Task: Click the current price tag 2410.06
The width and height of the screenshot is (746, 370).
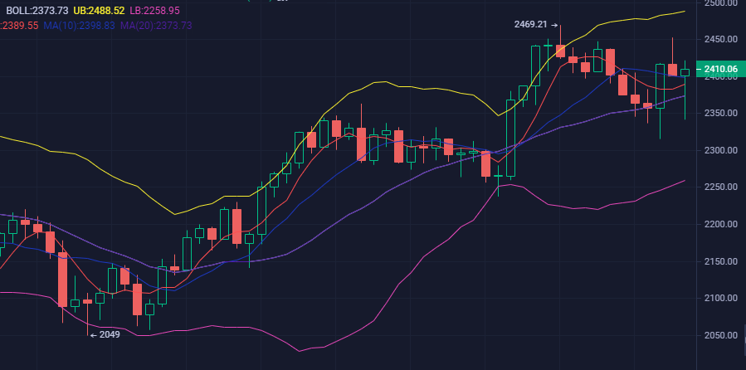Action: click(x=720, y=70)
